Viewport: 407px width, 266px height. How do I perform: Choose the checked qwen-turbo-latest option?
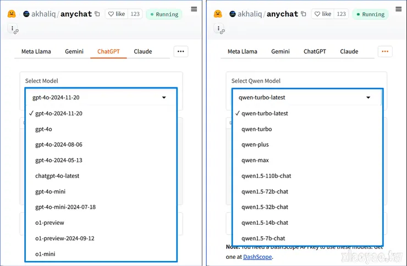pyautogui.click(x=307, y=113)
